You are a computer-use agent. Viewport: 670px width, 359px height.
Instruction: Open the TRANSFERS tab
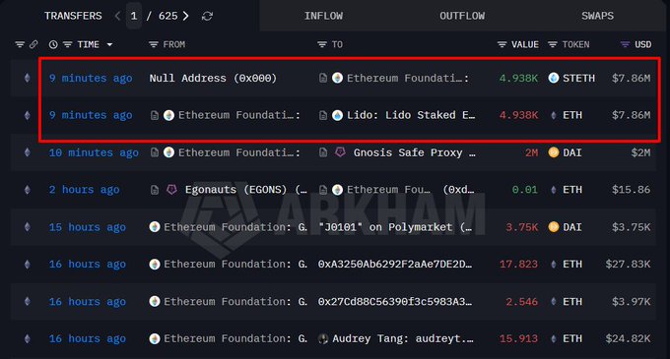(73, 16)
